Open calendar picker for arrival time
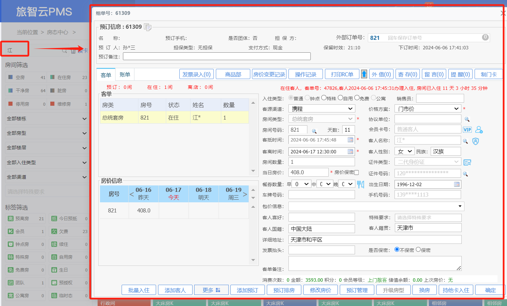This screenshot has height=306, width=507. point(351,140)
